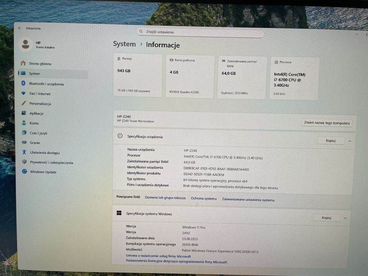Open the NVIDIA Quadro K2200 graphics card tile
Viewport: 368px width, 276px height.
click(x=190, y=76)
